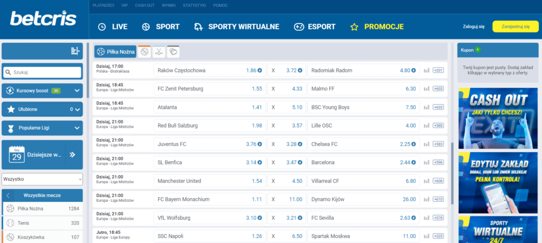This screenshot has width=542, height=243.
Task: Open stats for Raków Częstochowa match
Action: tap(427, 70)
